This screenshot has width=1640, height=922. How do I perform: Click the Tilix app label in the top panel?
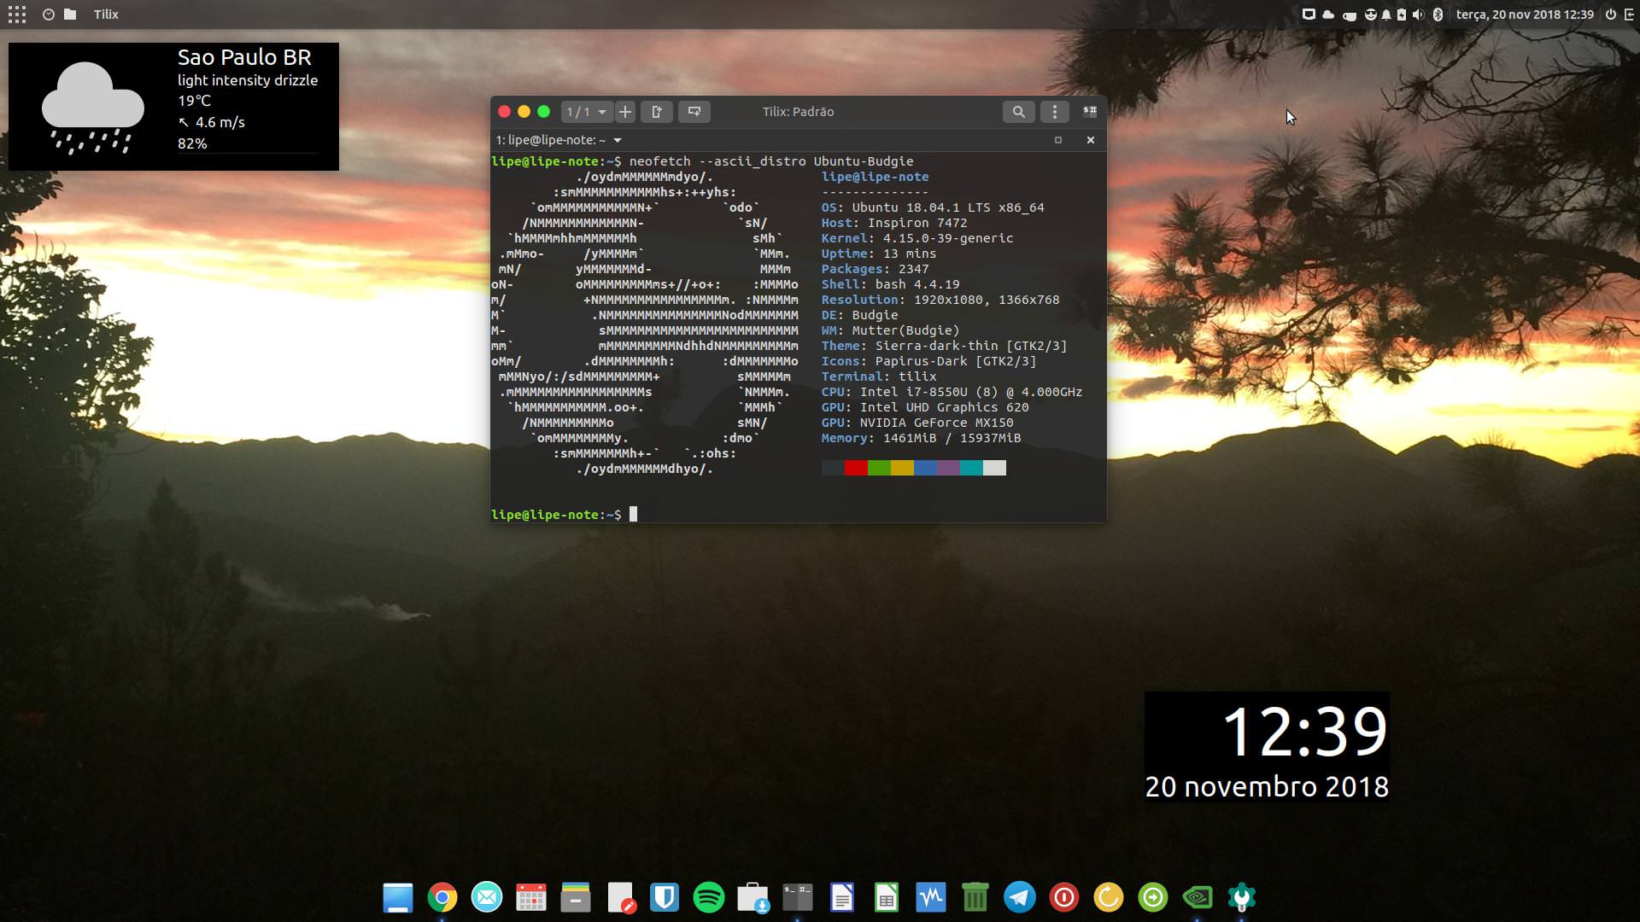tap(106, 15)
